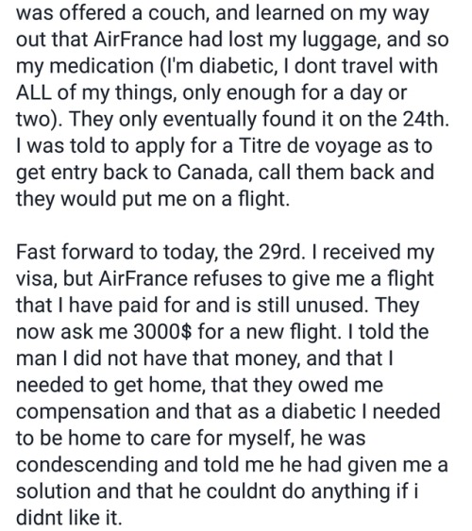Viewport: 472px width, 531px height.
Task: Select the word "condescending"
Action: pyautogui.click(x=87, y=465)
